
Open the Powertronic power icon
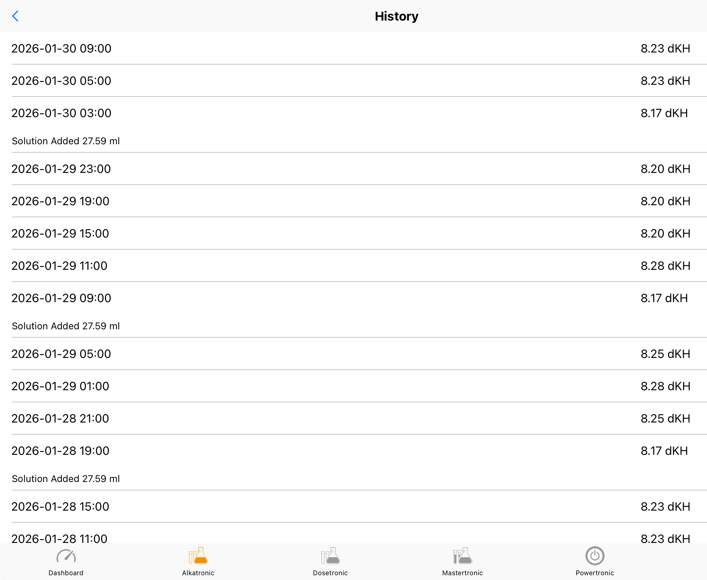pos(595,556)
